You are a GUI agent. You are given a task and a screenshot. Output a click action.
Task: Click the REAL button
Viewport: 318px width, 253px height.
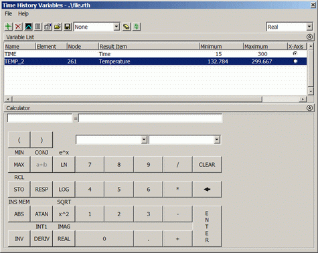[x=64, y=238]
